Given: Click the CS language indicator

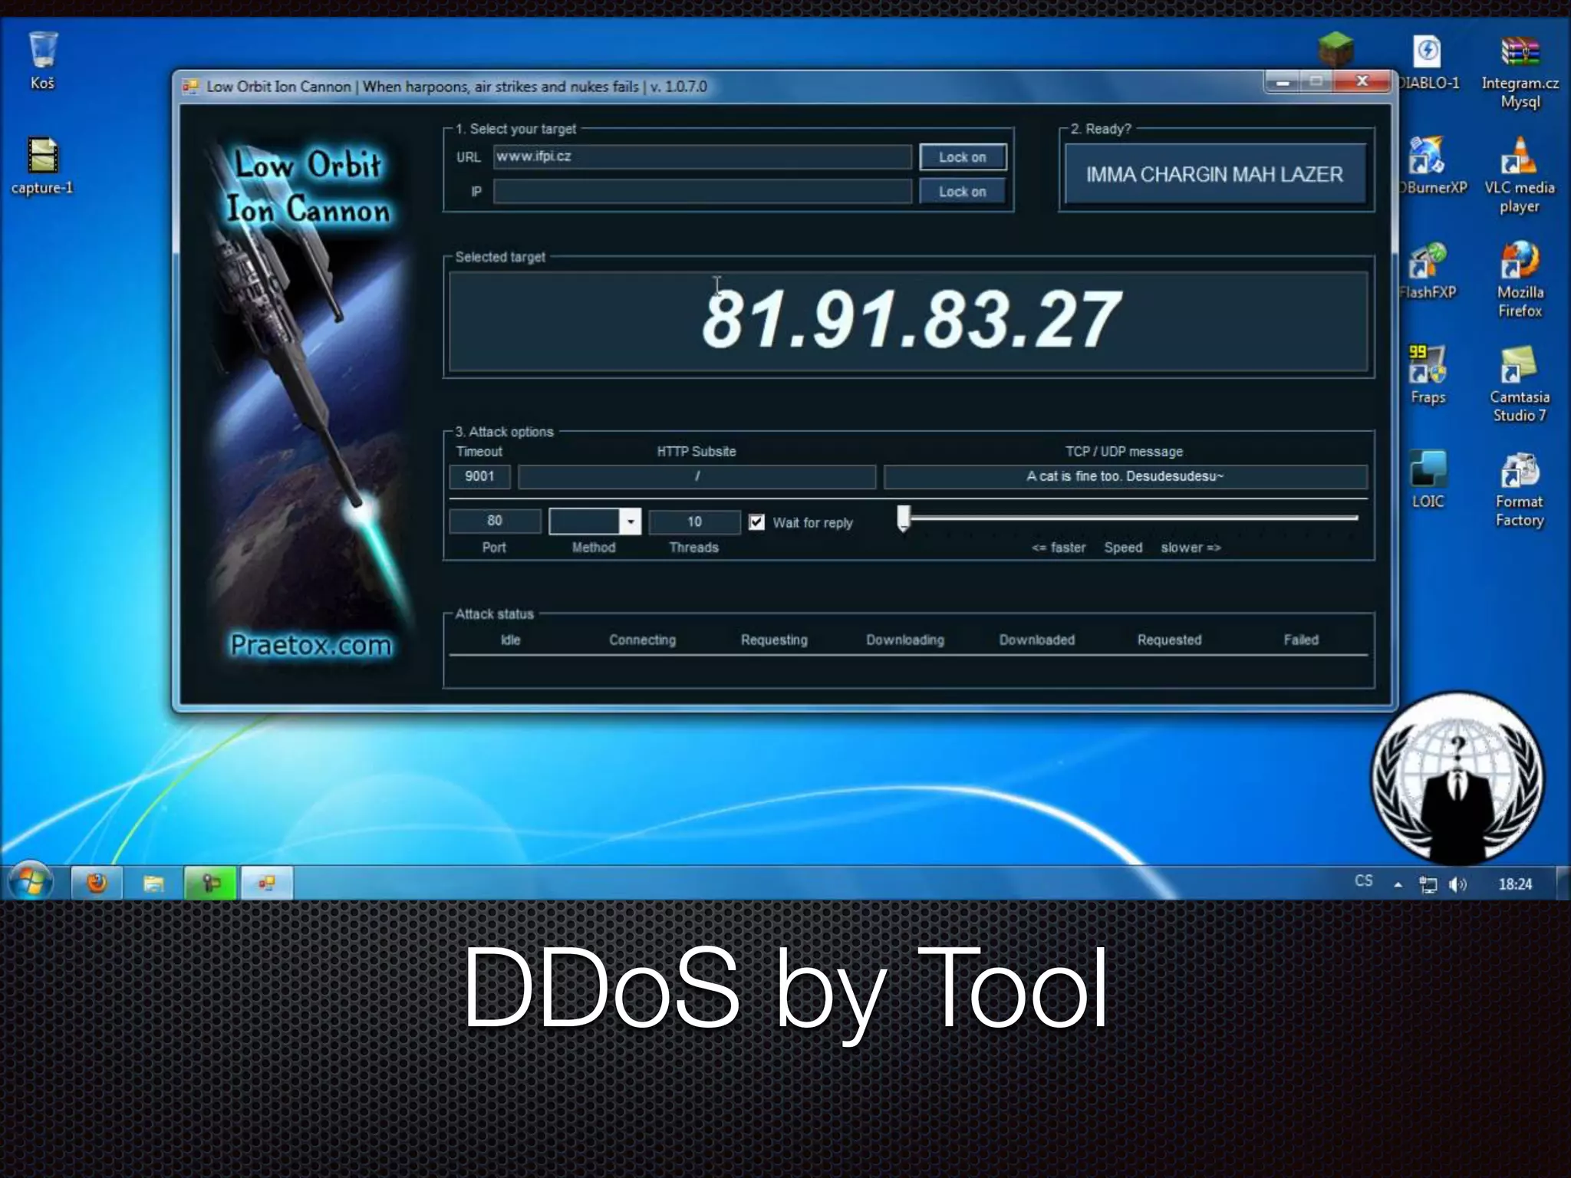Looking at the screenshot, I should (1363, 880).
